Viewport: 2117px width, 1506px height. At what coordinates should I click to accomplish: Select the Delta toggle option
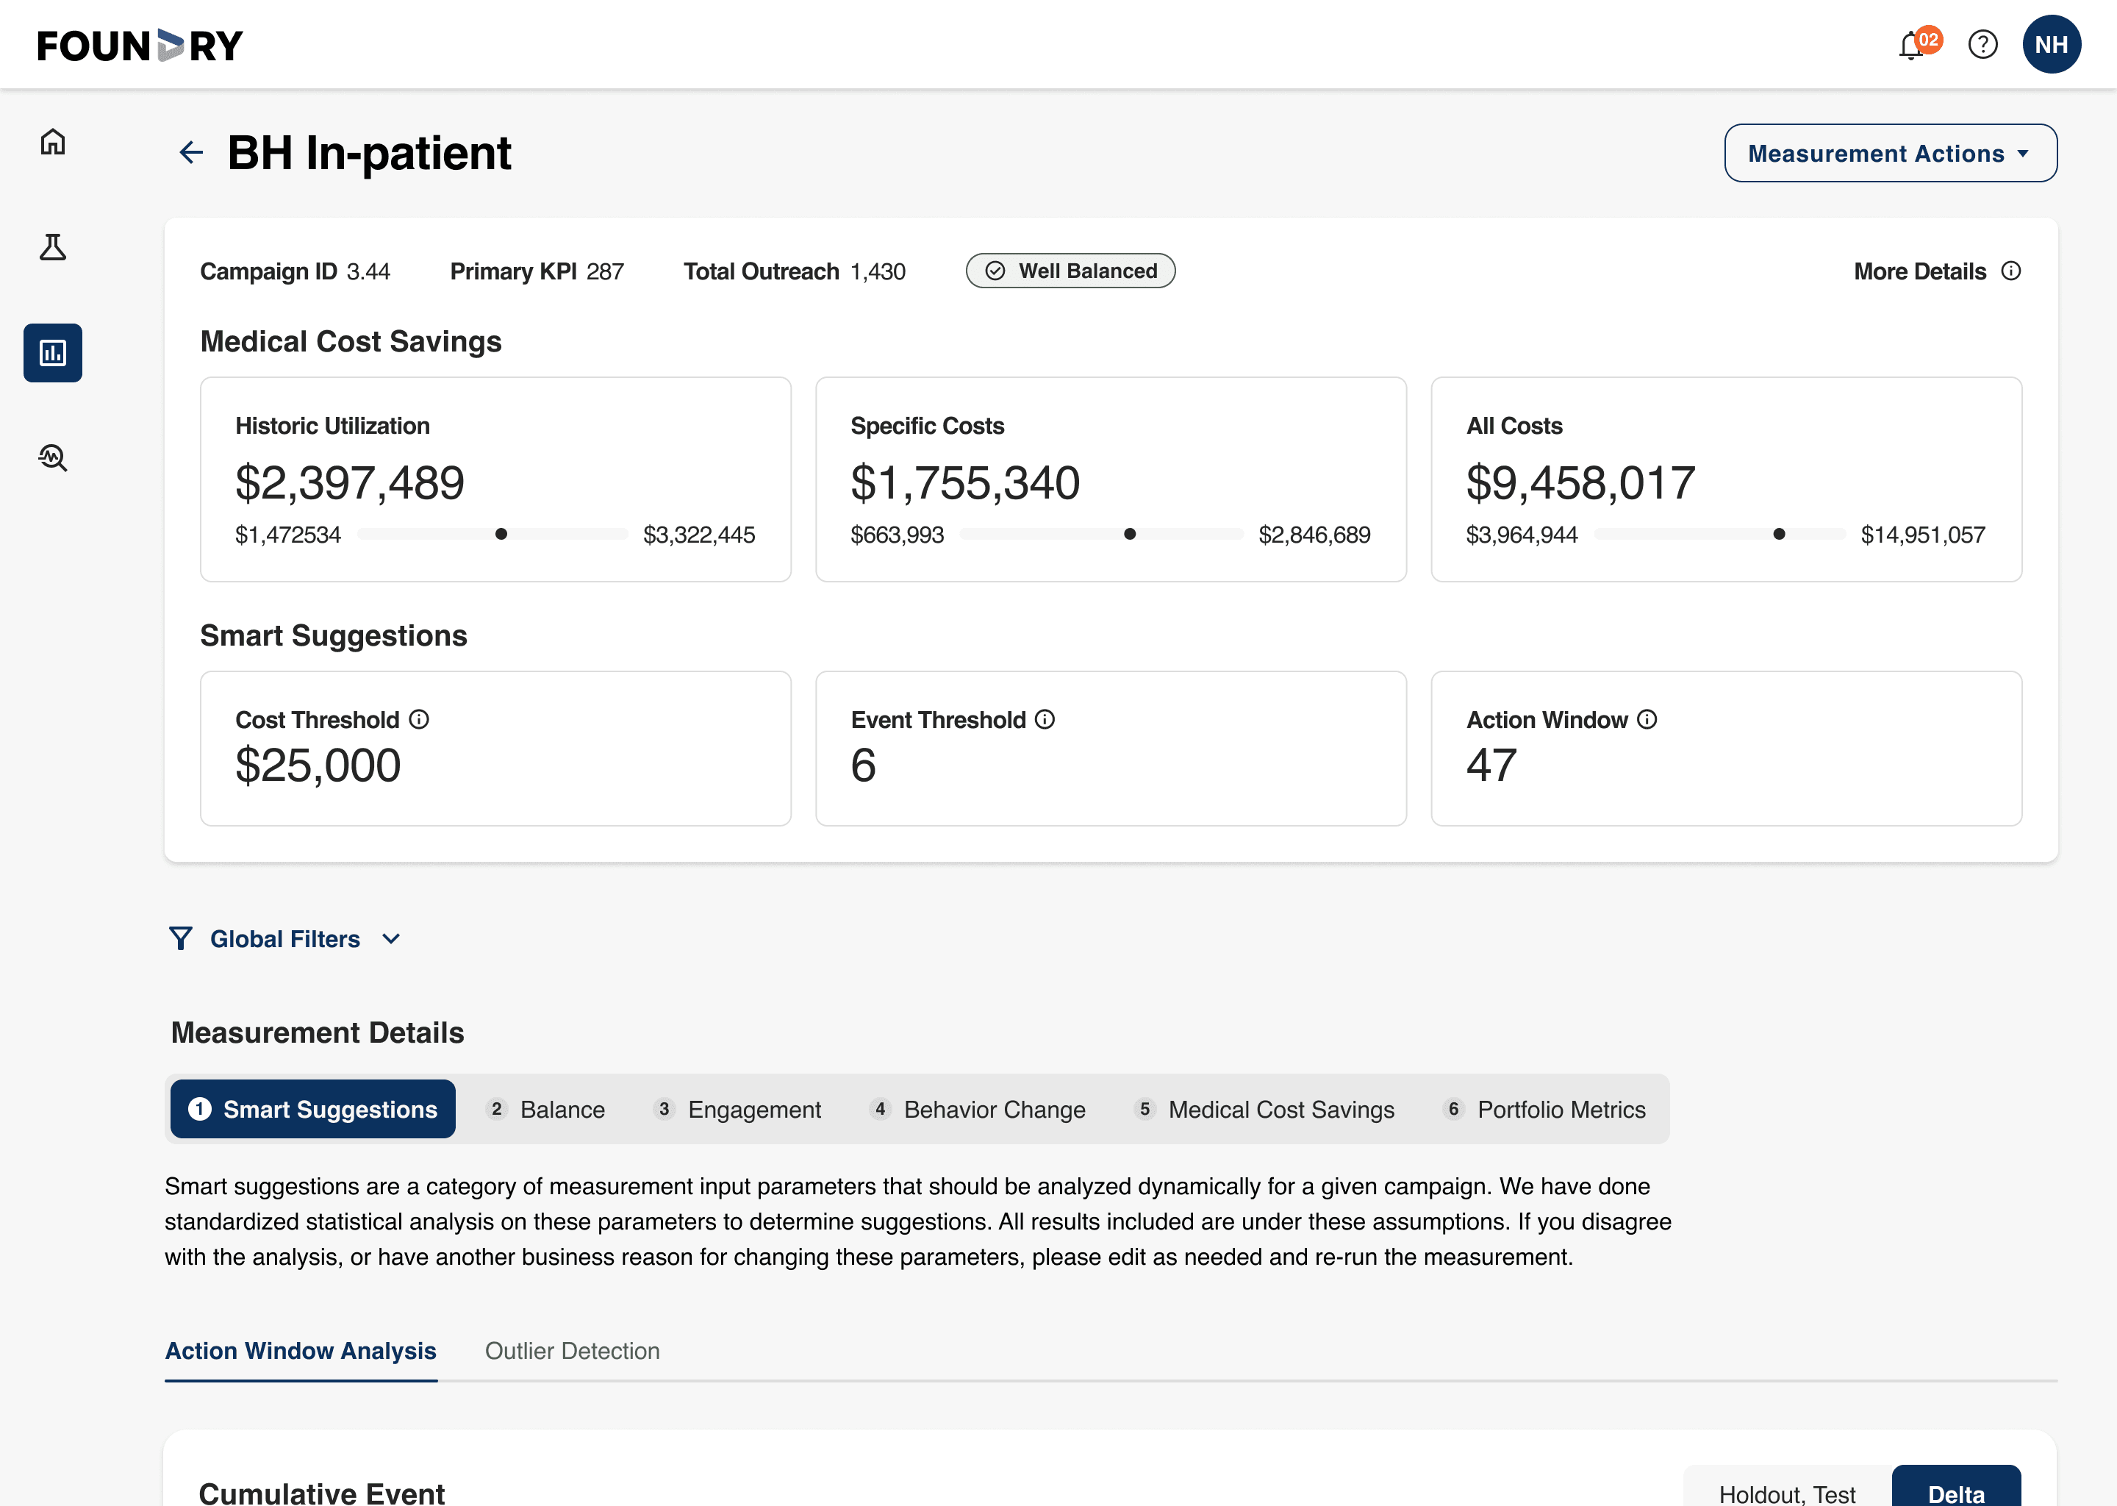point(1956,1491)
